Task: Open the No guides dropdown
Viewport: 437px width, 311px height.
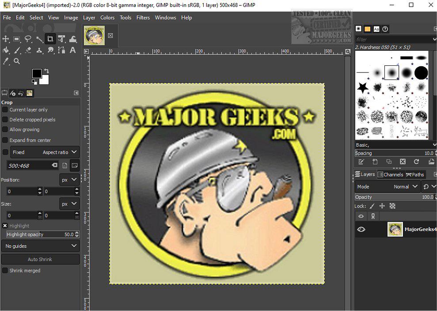Action: (x=40, y=246)
